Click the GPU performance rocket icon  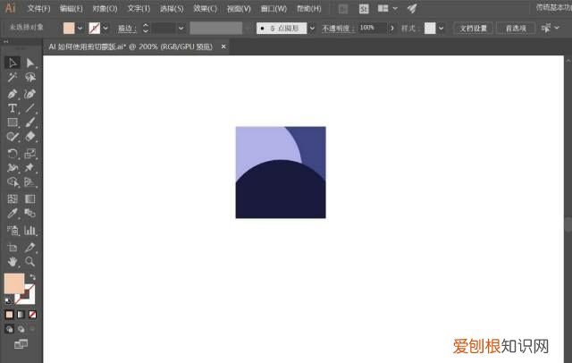click(x=412, y=8)
